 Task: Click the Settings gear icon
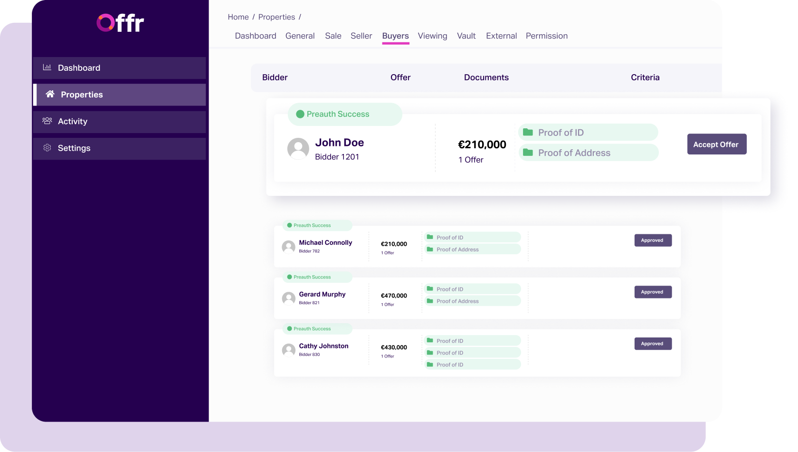[x=47, y=148]
